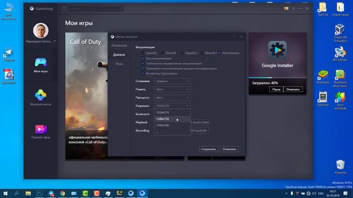Open the BlueStacks desktop shortcut

(x=323, y=77)
